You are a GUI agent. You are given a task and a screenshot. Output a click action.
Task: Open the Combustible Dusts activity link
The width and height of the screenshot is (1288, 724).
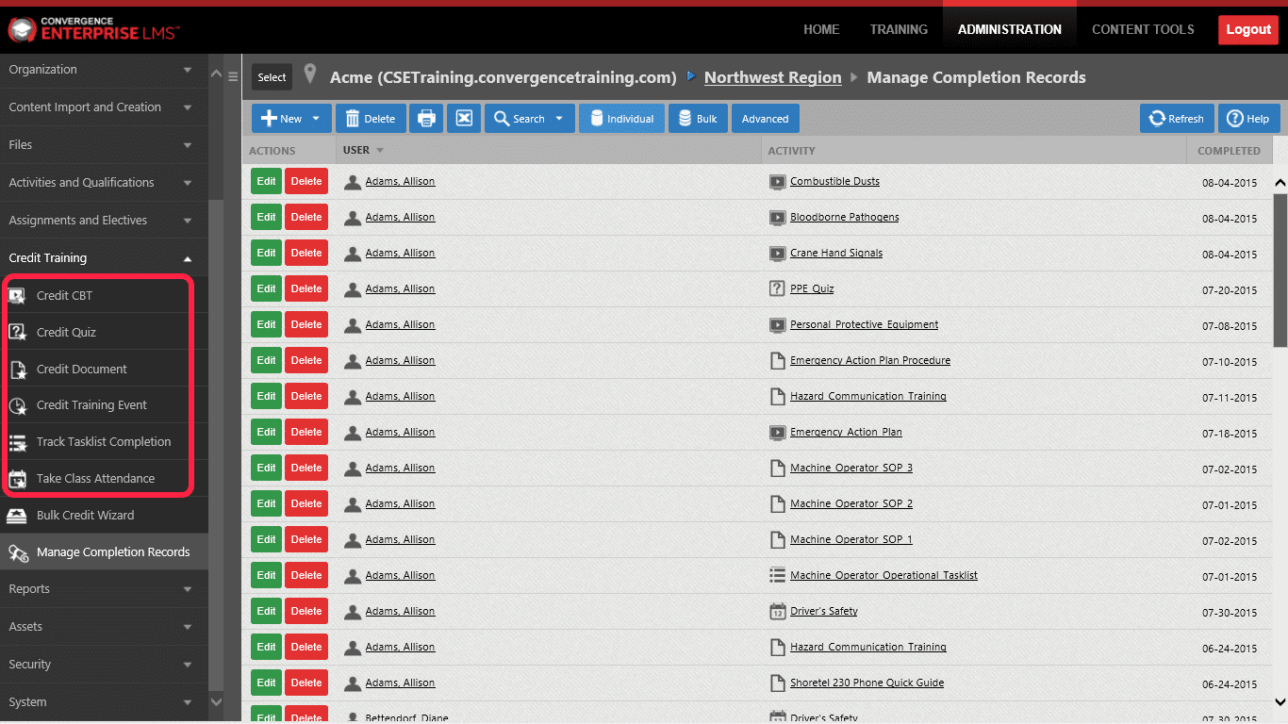click(x=834, y=181)
